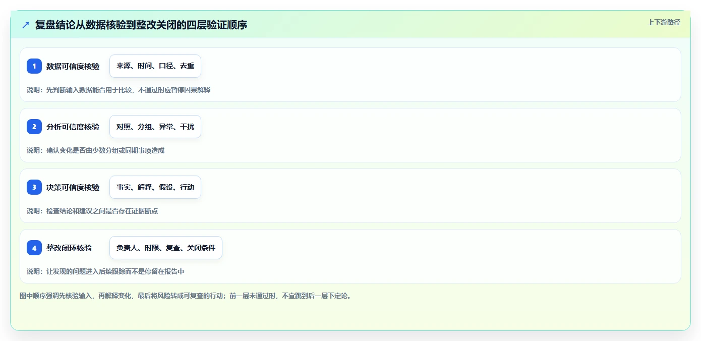
Task: Click the 负责人、时限、复查、关闭条件 chip
Action: tap(166, 248)
